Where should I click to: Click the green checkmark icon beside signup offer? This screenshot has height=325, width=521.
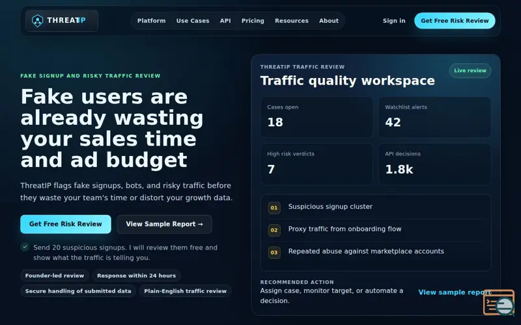point(25,247)
